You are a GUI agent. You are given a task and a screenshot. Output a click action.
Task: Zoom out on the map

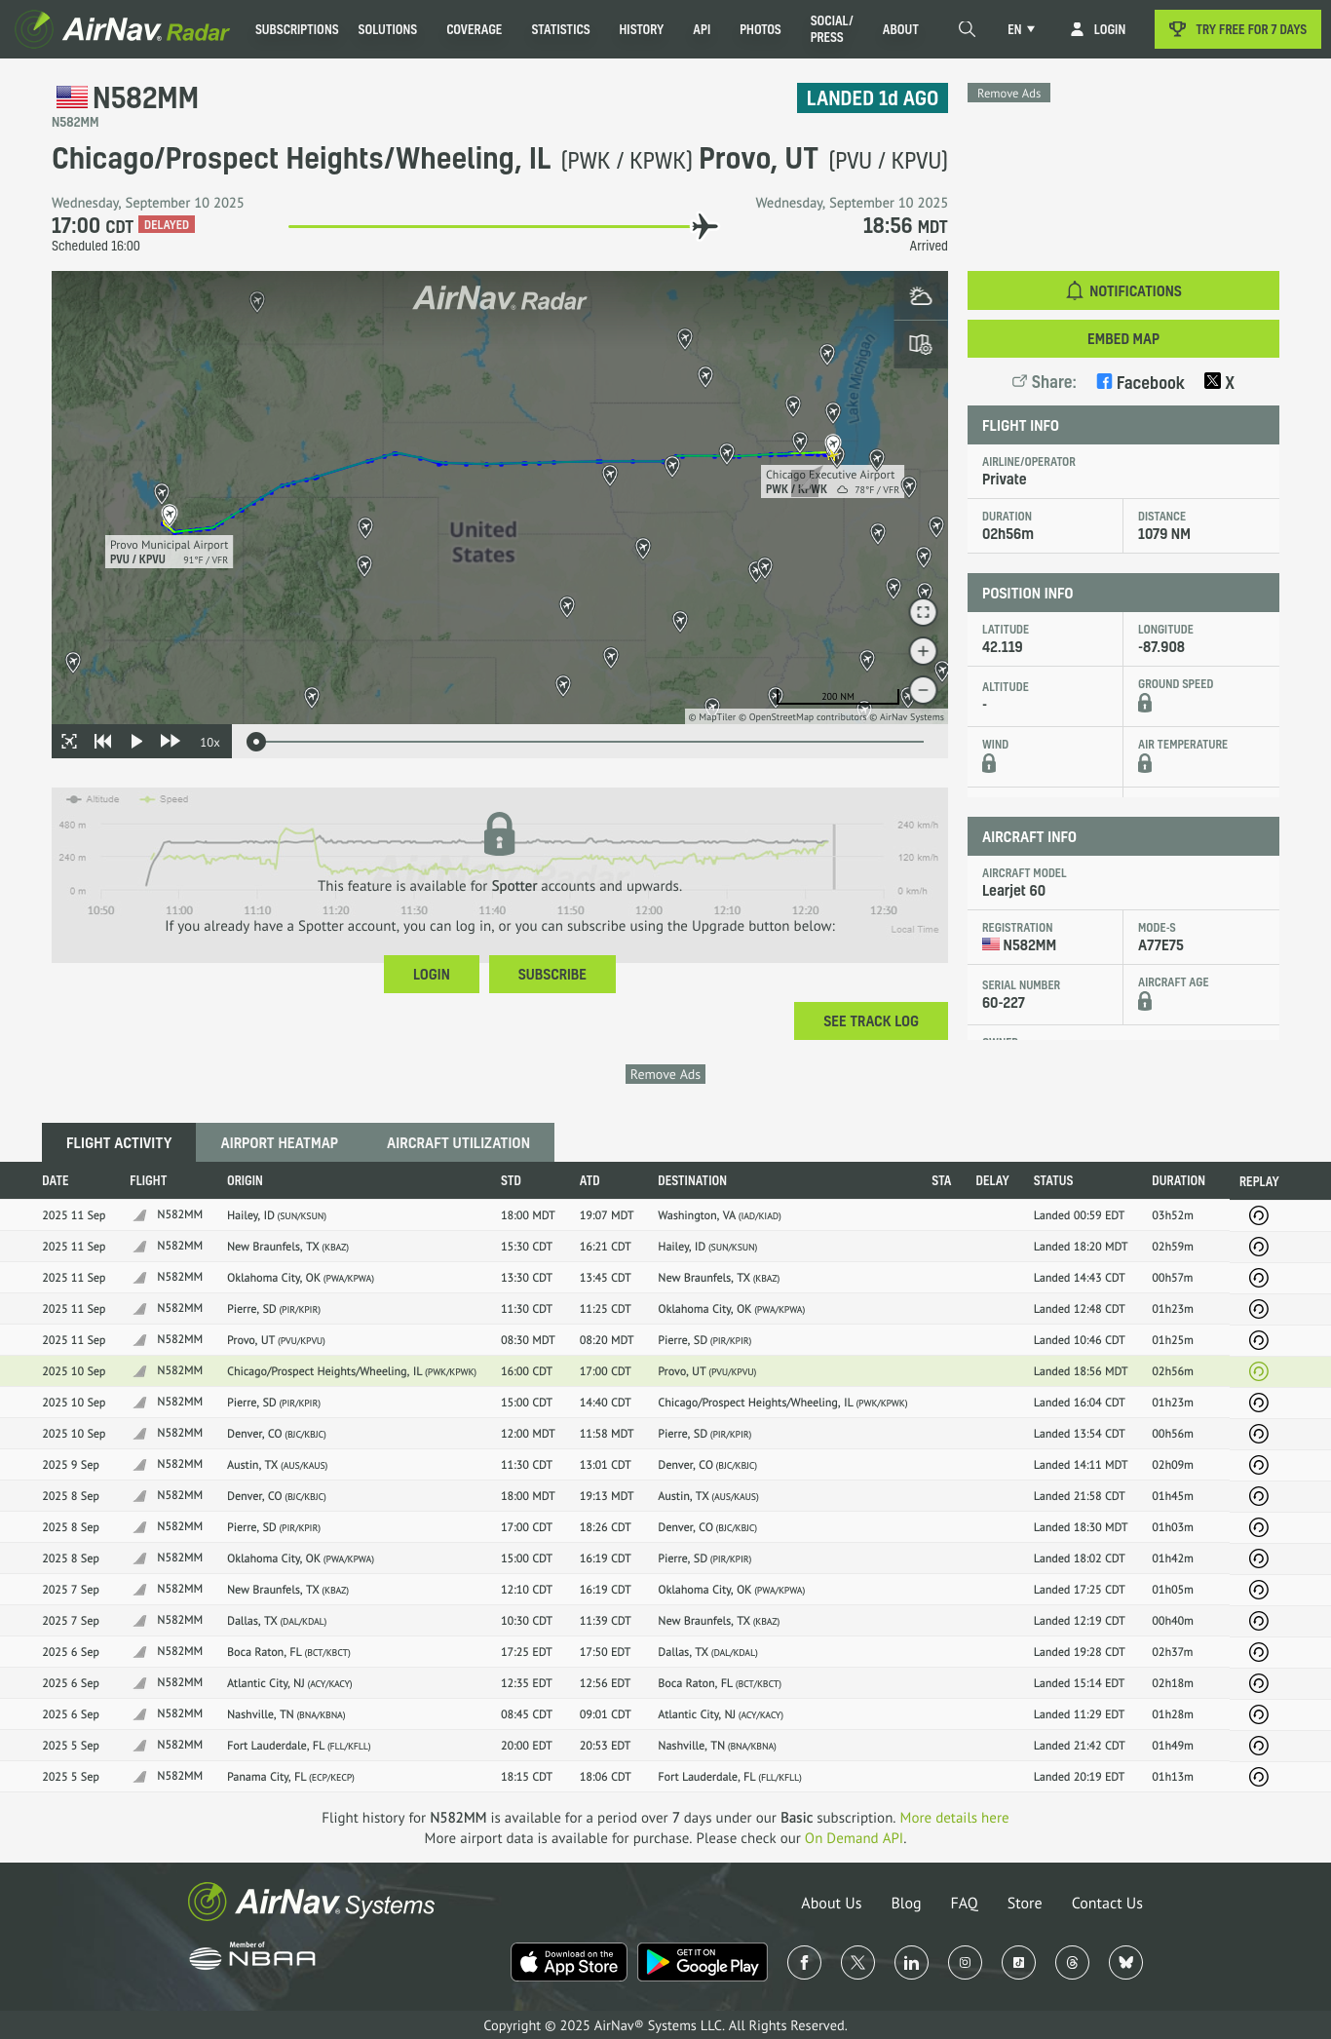[x=923, y=690]
